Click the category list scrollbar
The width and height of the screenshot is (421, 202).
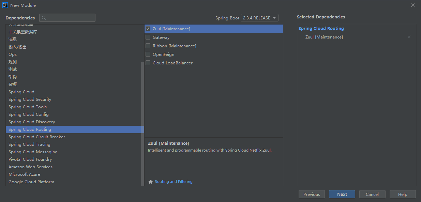click(x=142, y=124)
